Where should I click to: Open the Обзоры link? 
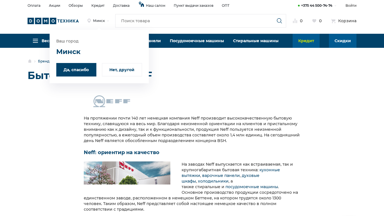coord(76,6)
